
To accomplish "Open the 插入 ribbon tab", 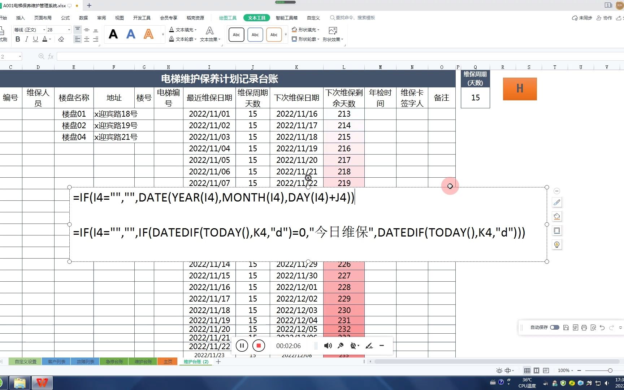I will (x=20, y=18).
